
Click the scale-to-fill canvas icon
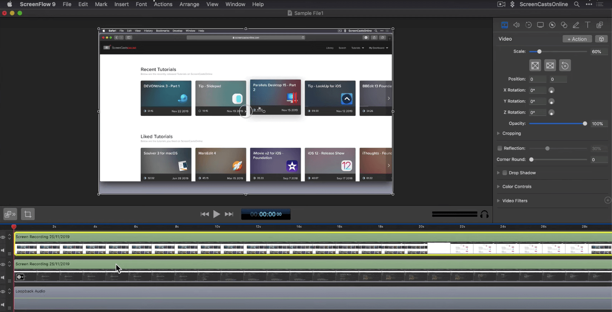coord(550,66)
